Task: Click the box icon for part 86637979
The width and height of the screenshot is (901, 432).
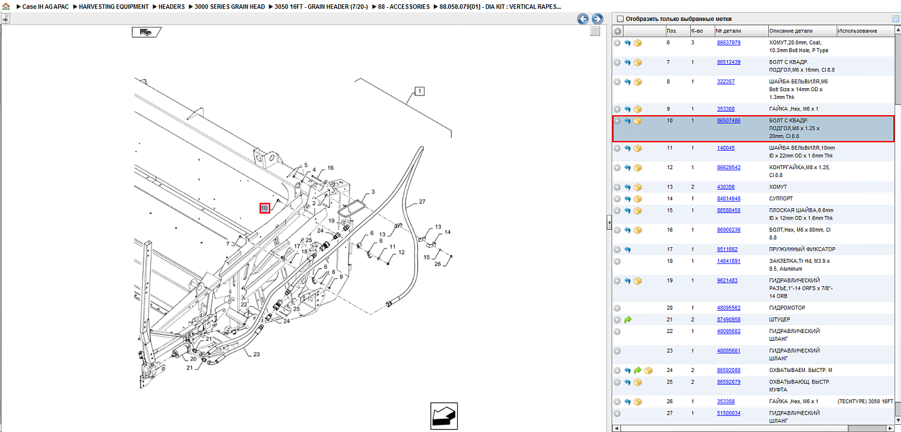Action: point(638,43)
